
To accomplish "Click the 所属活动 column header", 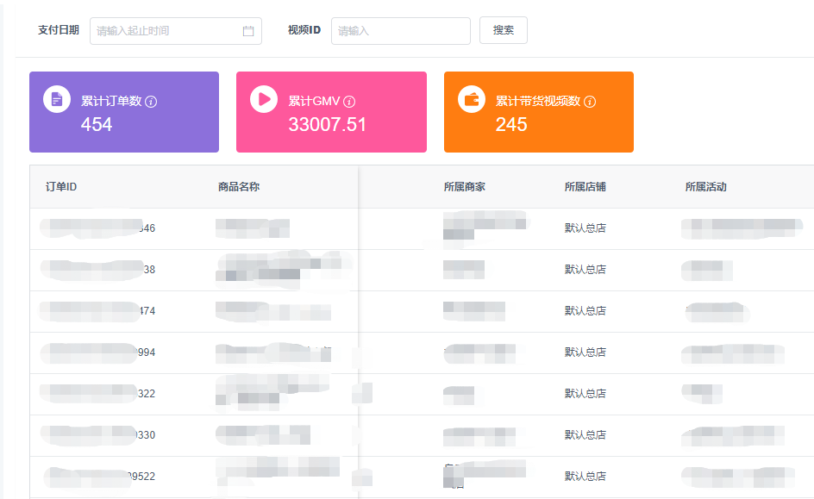I will pos(705,187).
